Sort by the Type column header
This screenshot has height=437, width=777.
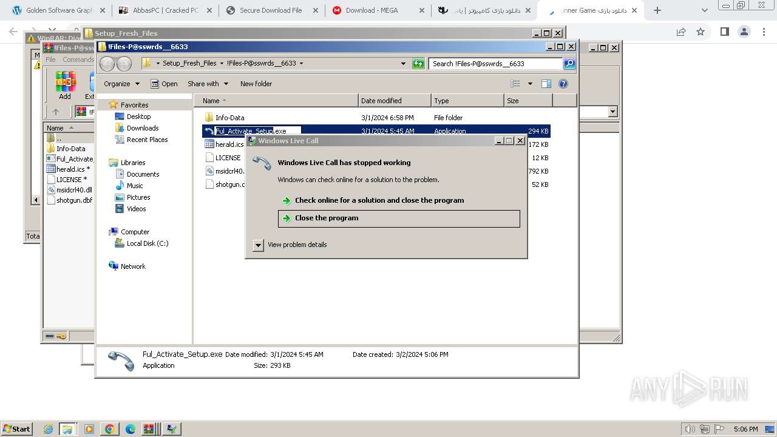[x=467, y=101]
